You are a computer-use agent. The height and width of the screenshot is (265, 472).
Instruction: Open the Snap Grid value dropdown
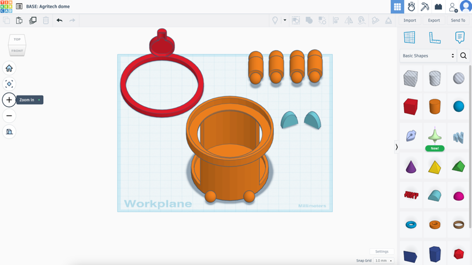pyautogui.click(x=383, y=261)
